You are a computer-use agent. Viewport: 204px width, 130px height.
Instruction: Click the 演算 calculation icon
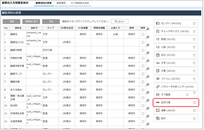pos(158,111)
